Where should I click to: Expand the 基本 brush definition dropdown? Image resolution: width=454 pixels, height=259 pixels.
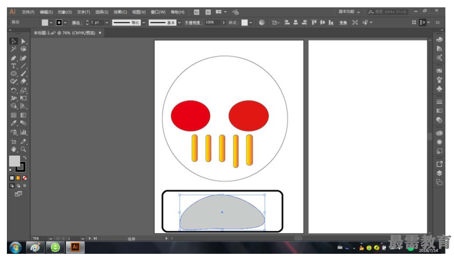tap(180, 22)
